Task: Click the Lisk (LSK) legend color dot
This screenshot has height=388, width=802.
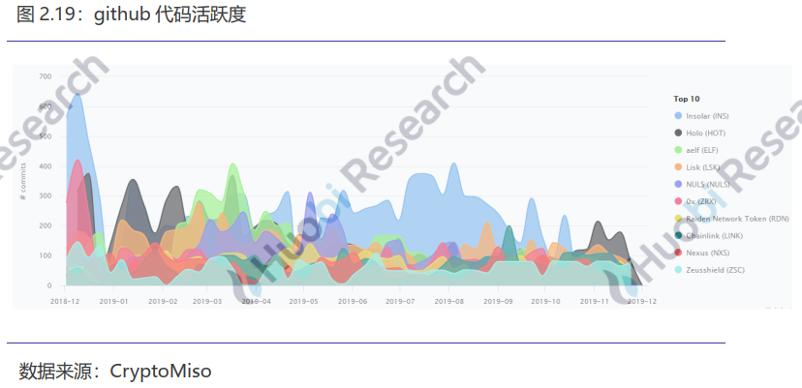Action: (679, 167)
